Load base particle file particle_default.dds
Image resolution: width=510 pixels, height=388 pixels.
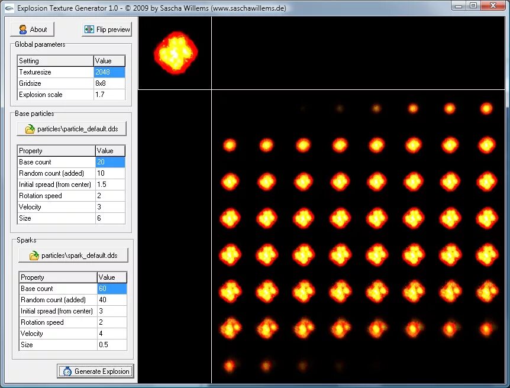(x=72, y=129)
